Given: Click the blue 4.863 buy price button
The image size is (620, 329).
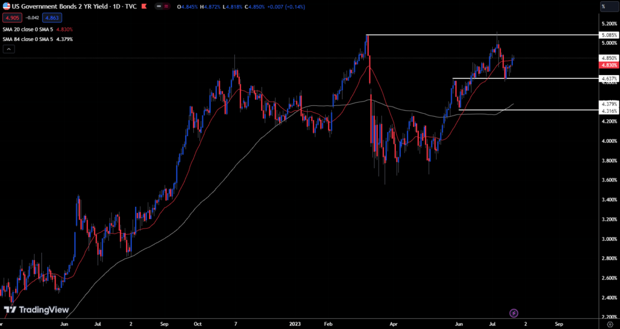Looking at the screenshot, I should pos(52,18).
